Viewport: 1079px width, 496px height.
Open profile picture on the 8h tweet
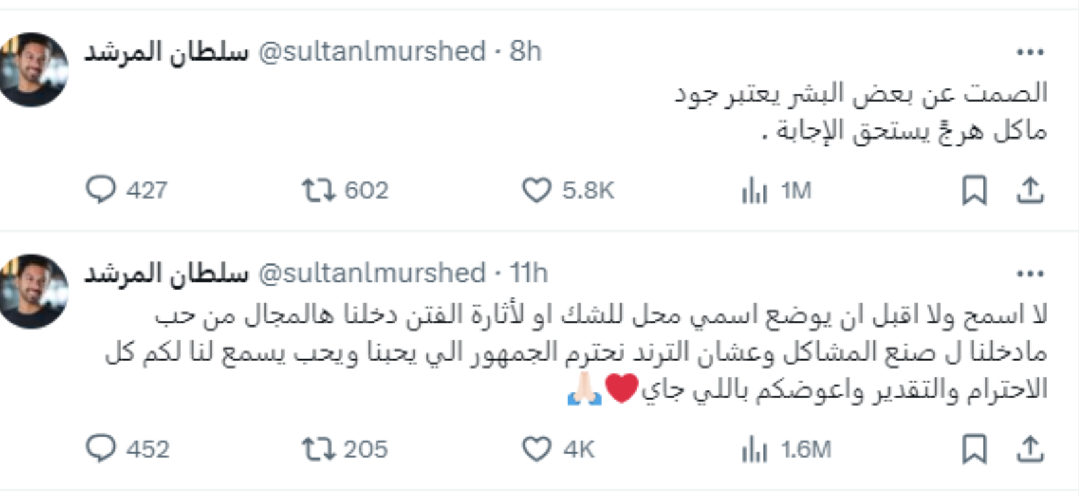pyautogui.click(x=34, y=69)
